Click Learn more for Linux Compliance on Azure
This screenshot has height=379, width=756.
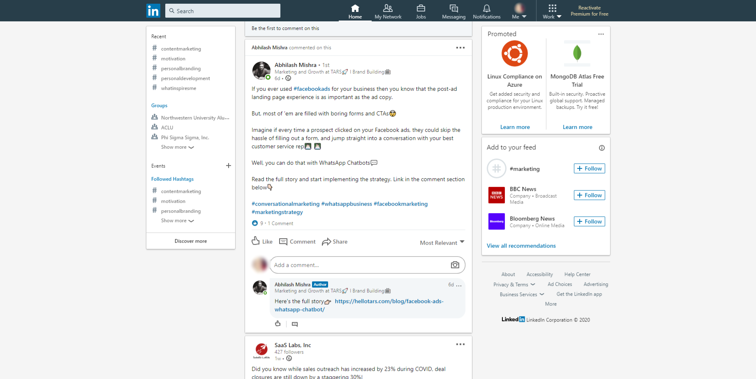pos(515,127)
